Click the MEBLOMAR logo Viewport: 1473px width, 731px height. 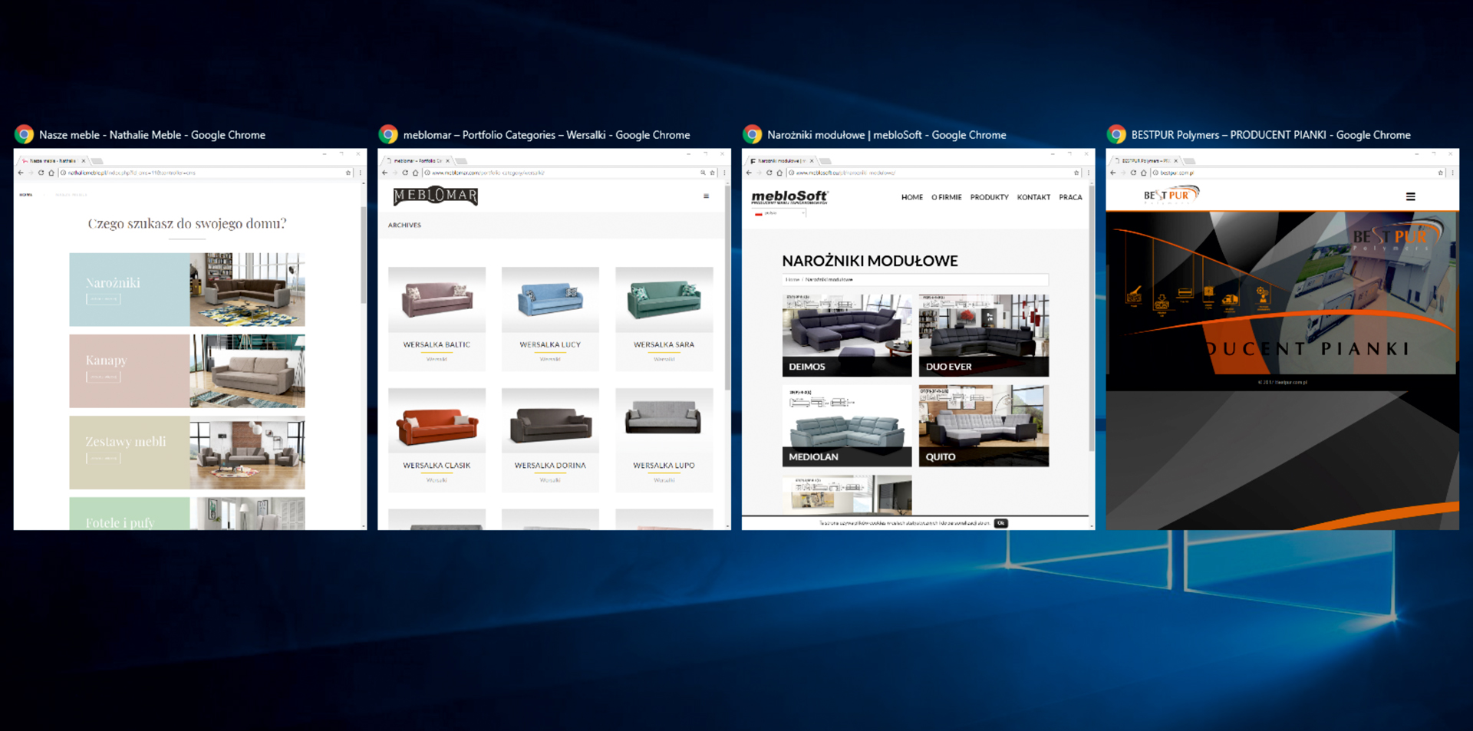[435, 196]
